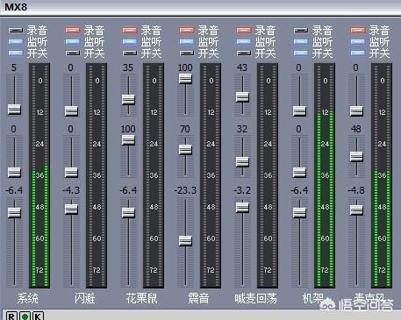Screen dimensions: 401x320
Task: Enable 录音 on the 机架 channel
Action: 301,31
